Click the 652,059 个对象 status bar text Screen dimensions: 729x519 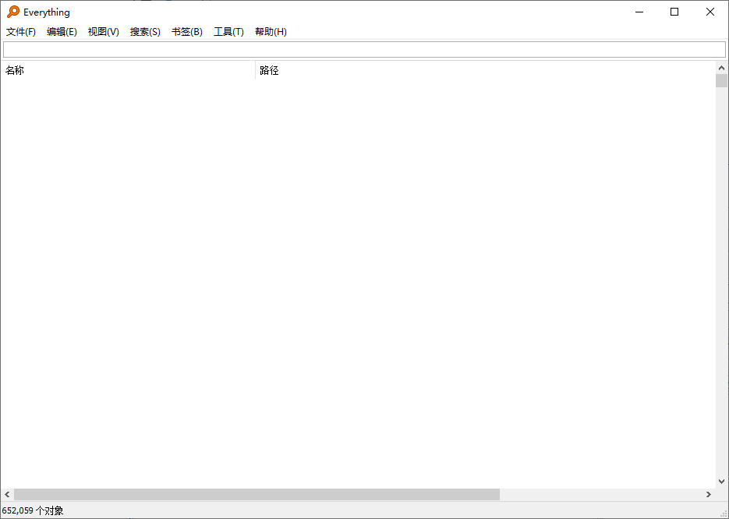[34, 510]
